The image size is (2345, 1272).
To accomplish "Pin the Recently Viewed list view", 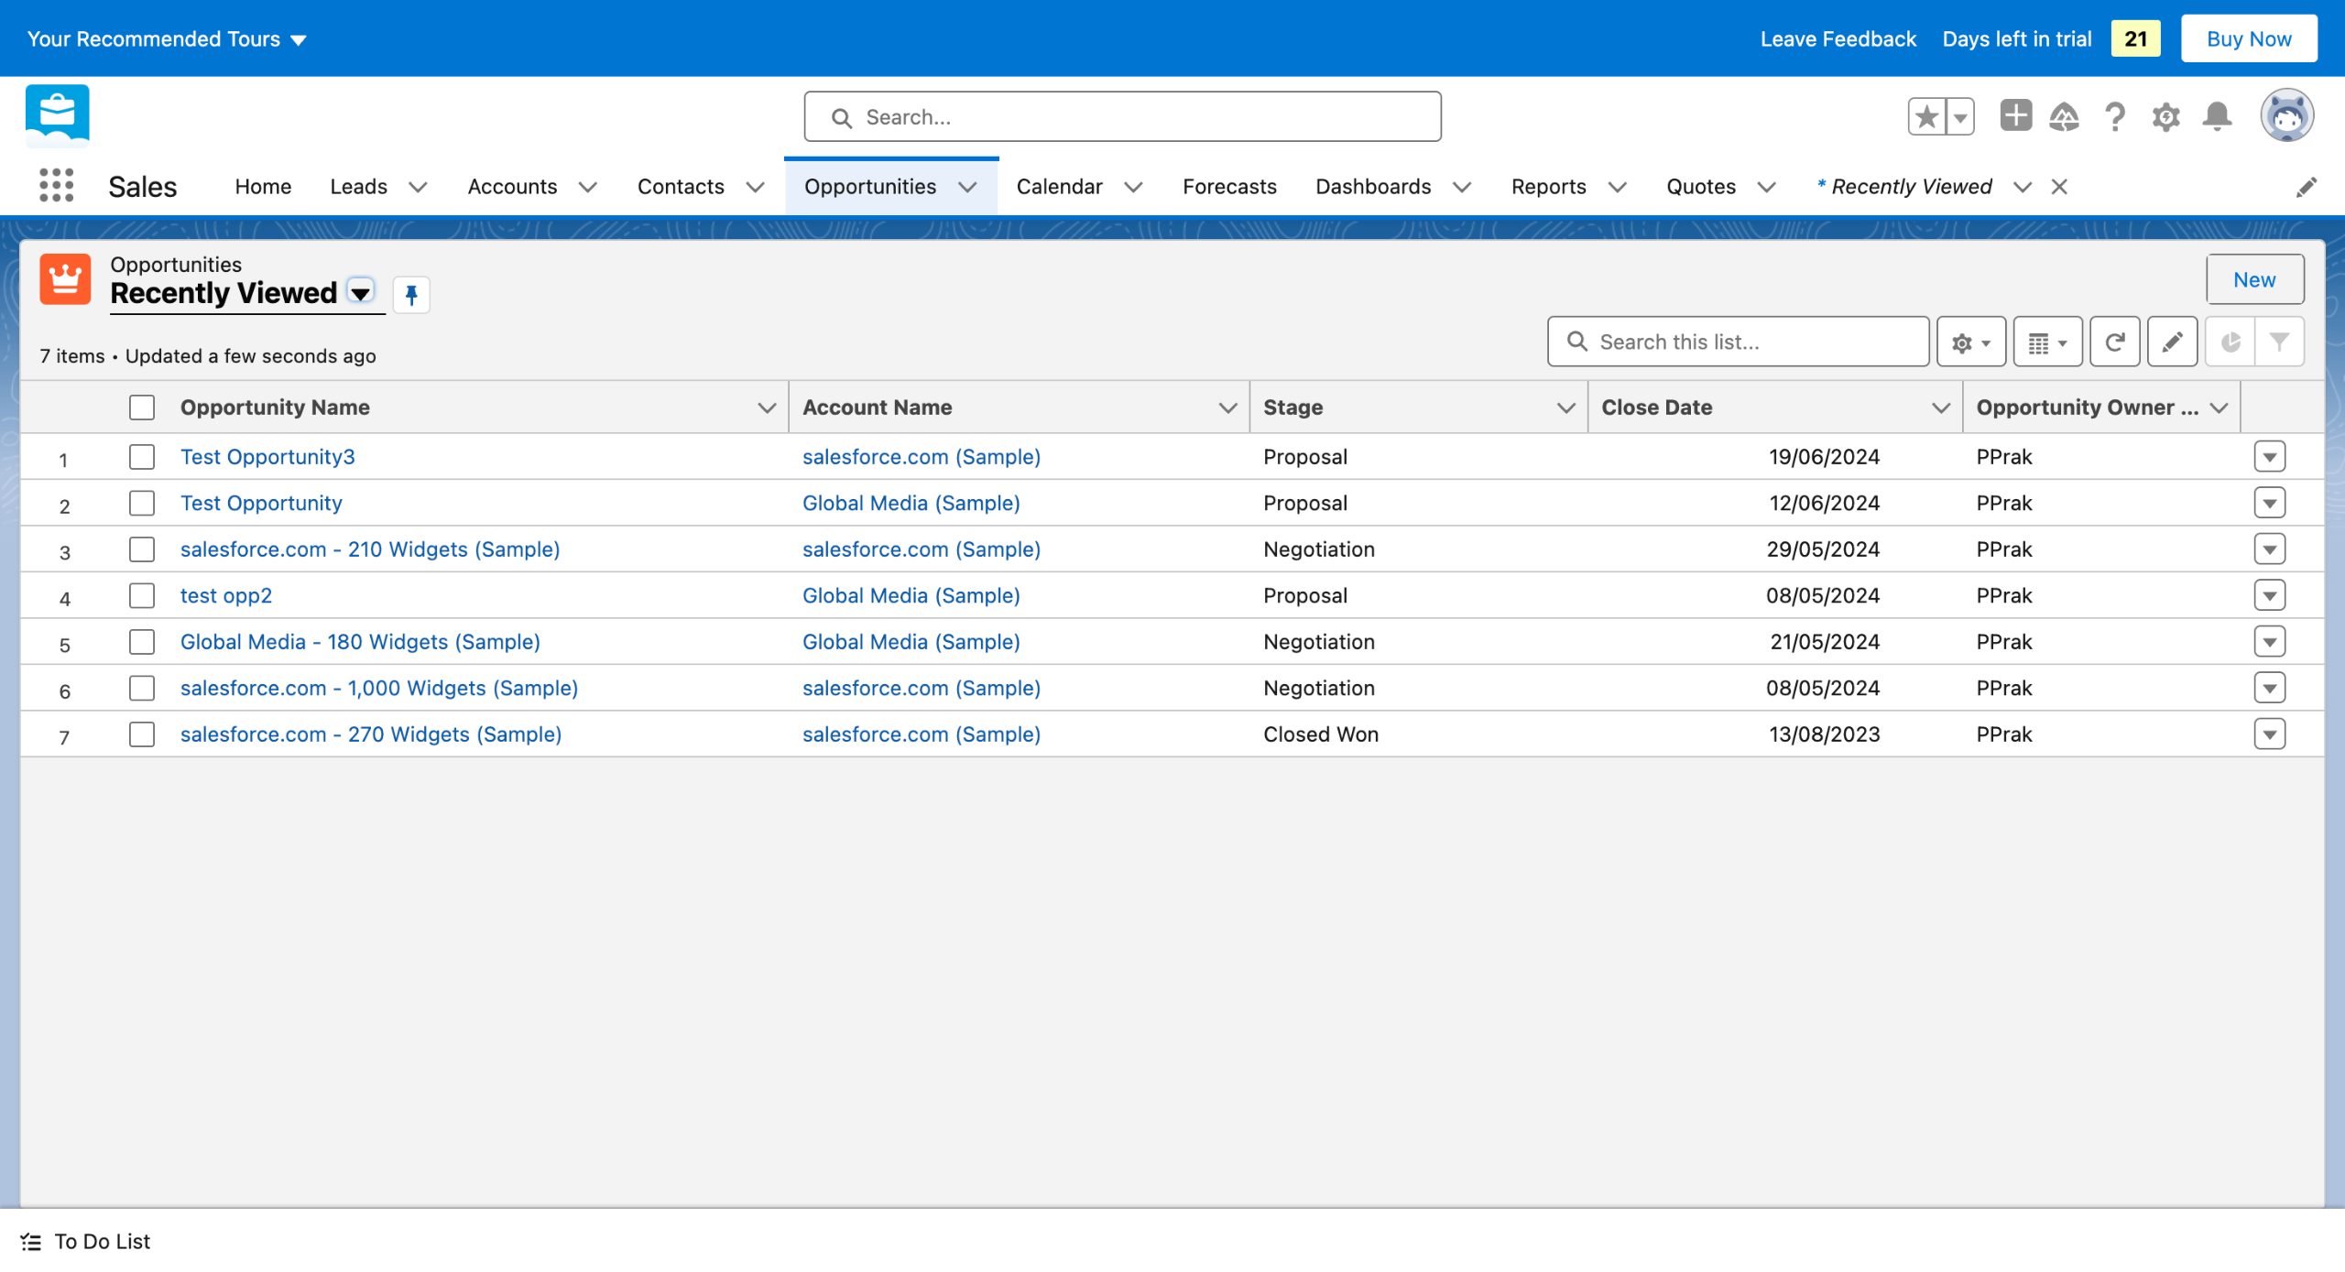I will (411, 294).
